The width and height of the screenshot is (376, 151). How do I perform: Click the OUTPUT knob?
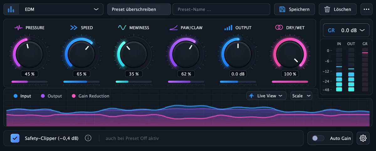[x=238, y=54]
